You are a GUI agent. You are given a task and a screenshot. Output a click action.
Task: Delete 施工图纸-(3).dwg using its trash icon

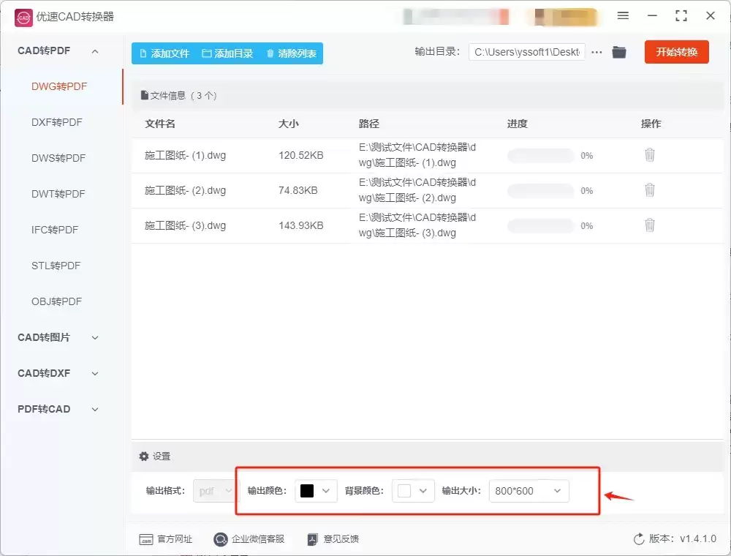click(650, 225)
